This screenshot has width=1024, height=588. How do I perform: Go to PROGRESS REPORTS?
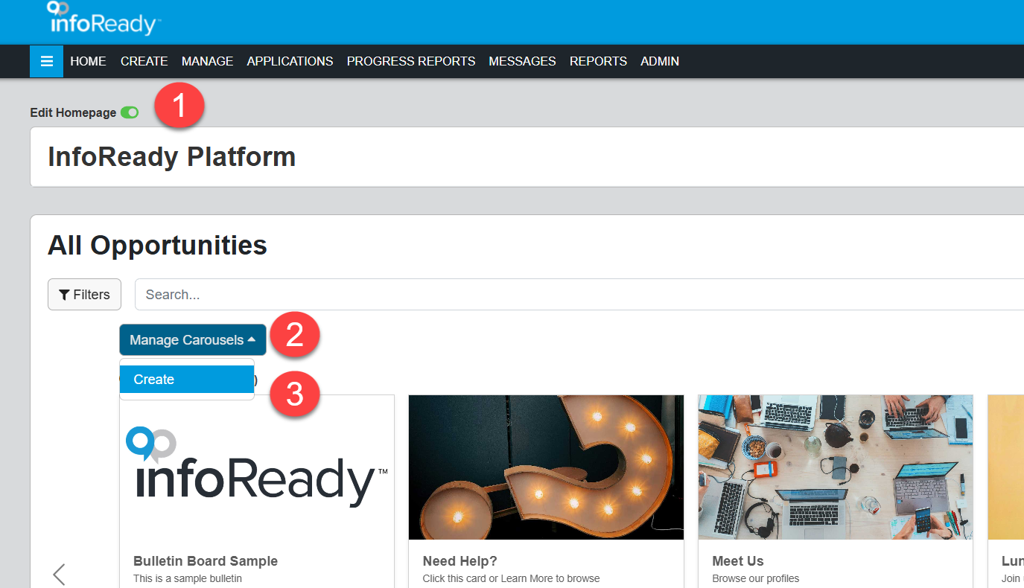coord(411,61)
